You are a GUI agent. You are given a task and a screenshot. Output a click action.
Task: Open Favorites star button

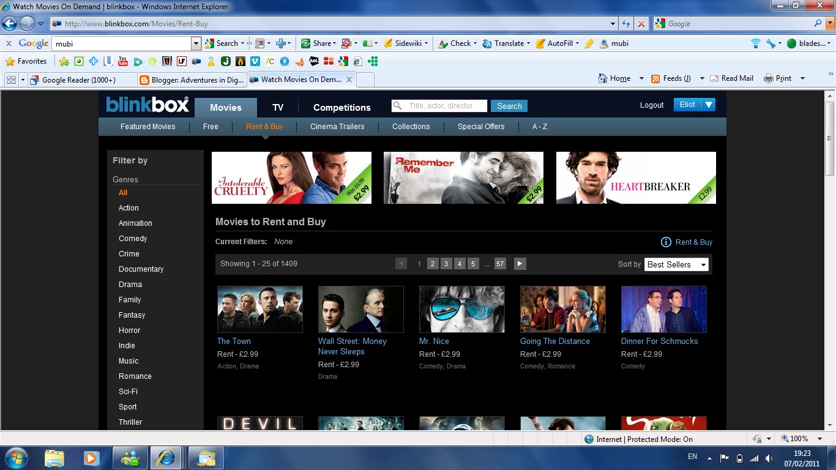(26, 61)
